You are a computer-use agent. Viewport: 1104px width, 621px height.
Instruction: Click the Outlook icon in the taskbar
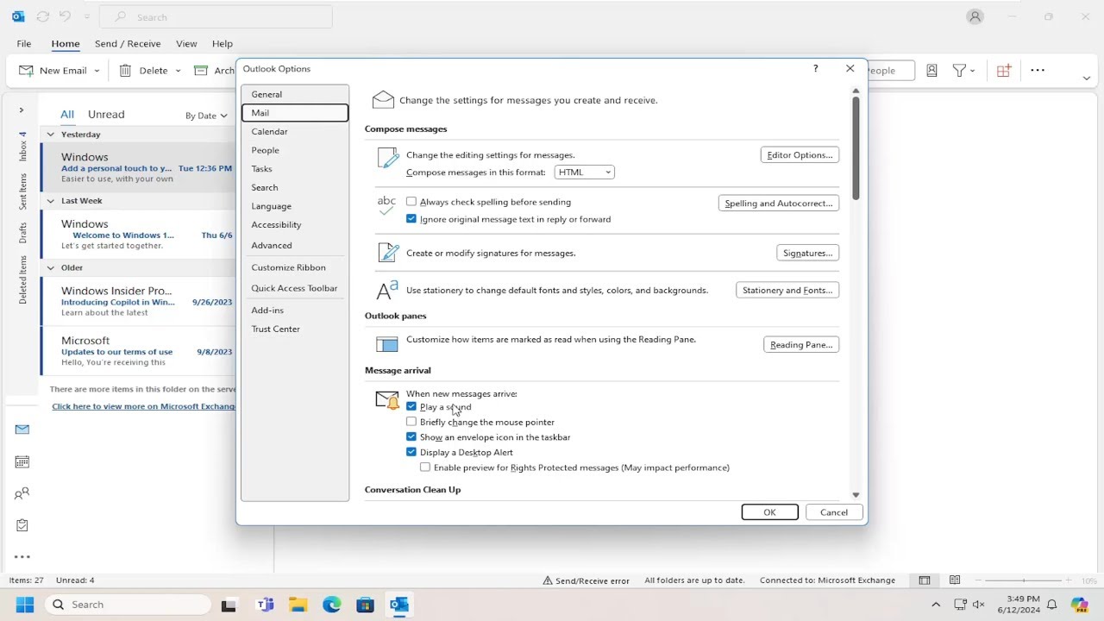(398, 605)
